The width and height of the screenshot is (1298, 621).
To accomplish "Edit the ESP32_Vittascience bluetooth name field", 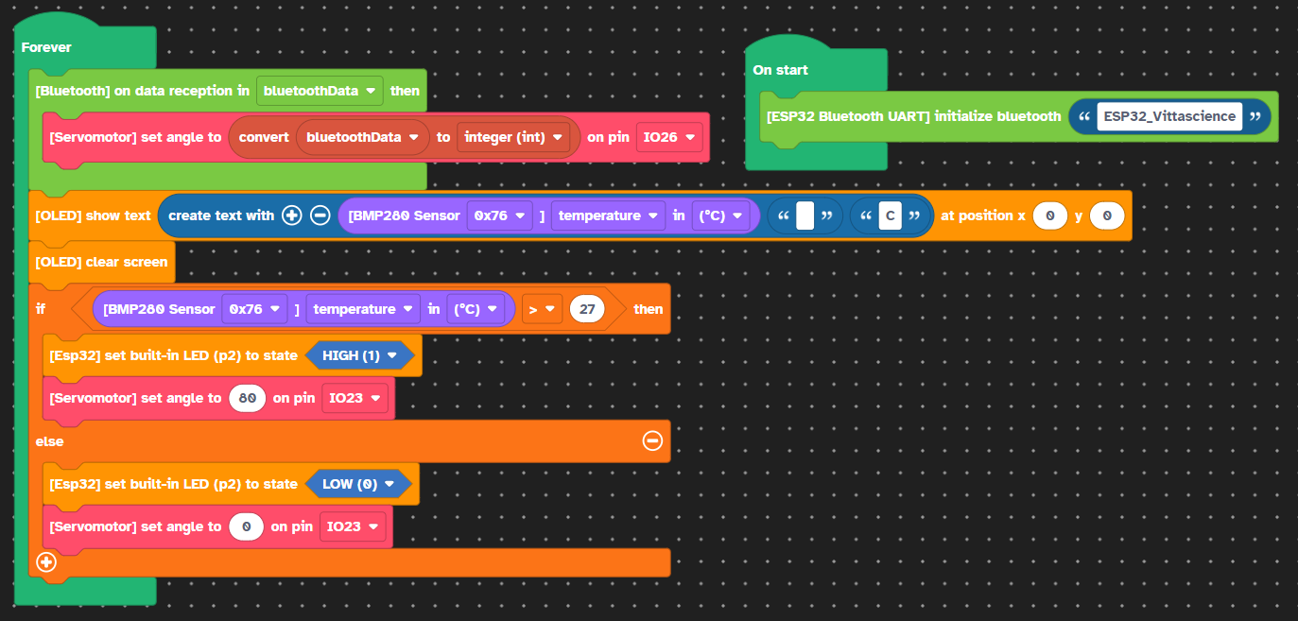I will [x=1169, y=116].
